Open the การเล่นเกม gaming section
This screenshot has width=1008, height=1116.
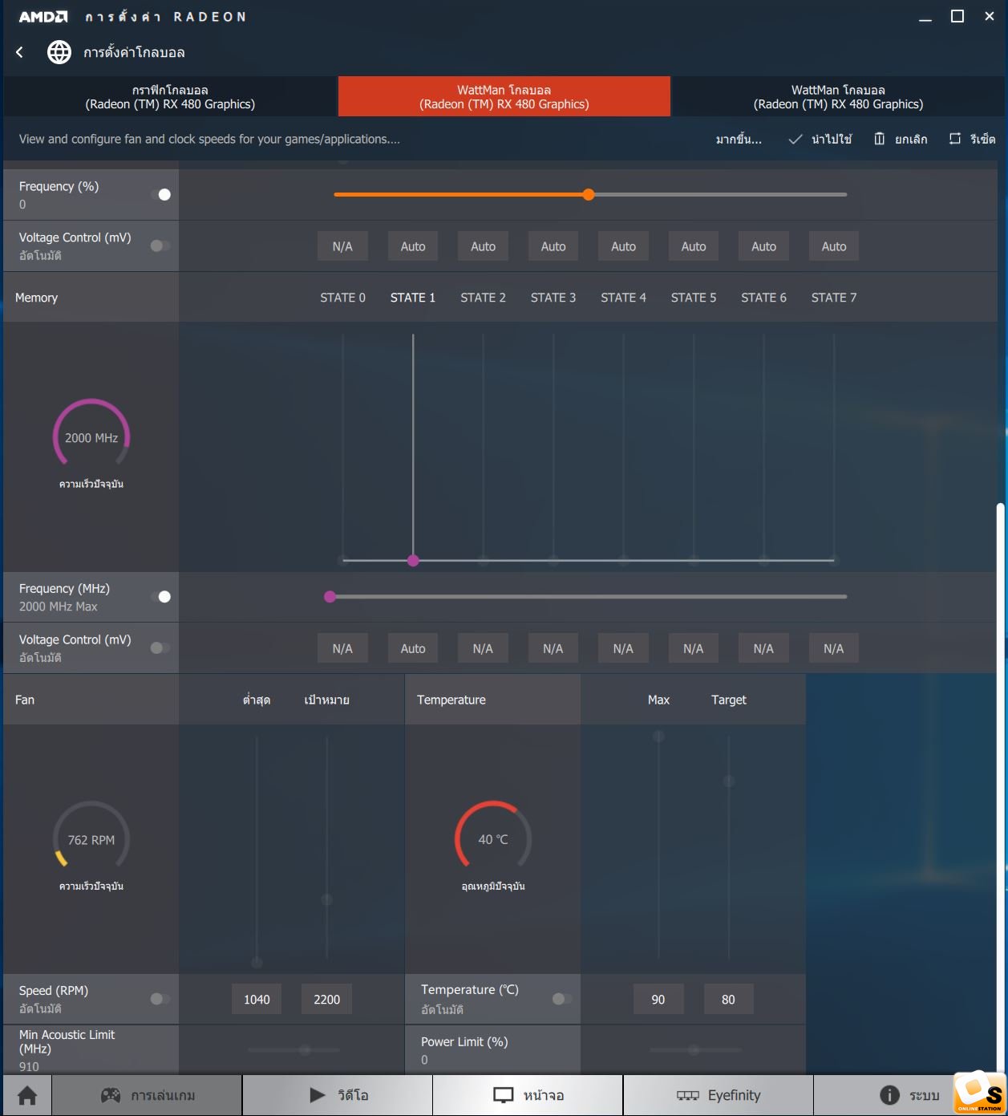147,1095
